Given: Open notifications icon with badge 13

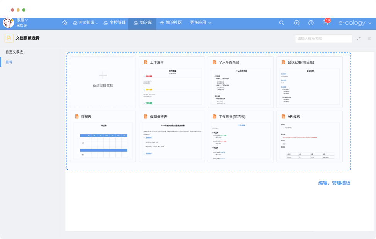Looking at the screenshot, I should (x=325, y=23).
